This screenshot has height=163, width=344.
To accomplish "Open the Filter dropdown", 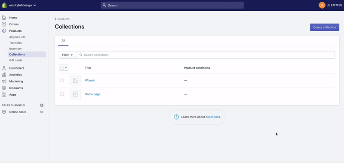I will (68, 55).
